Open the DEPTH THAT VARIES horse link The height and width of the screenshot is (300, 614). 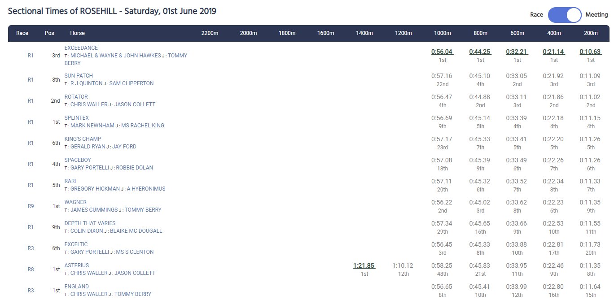(x=90, y=223)
